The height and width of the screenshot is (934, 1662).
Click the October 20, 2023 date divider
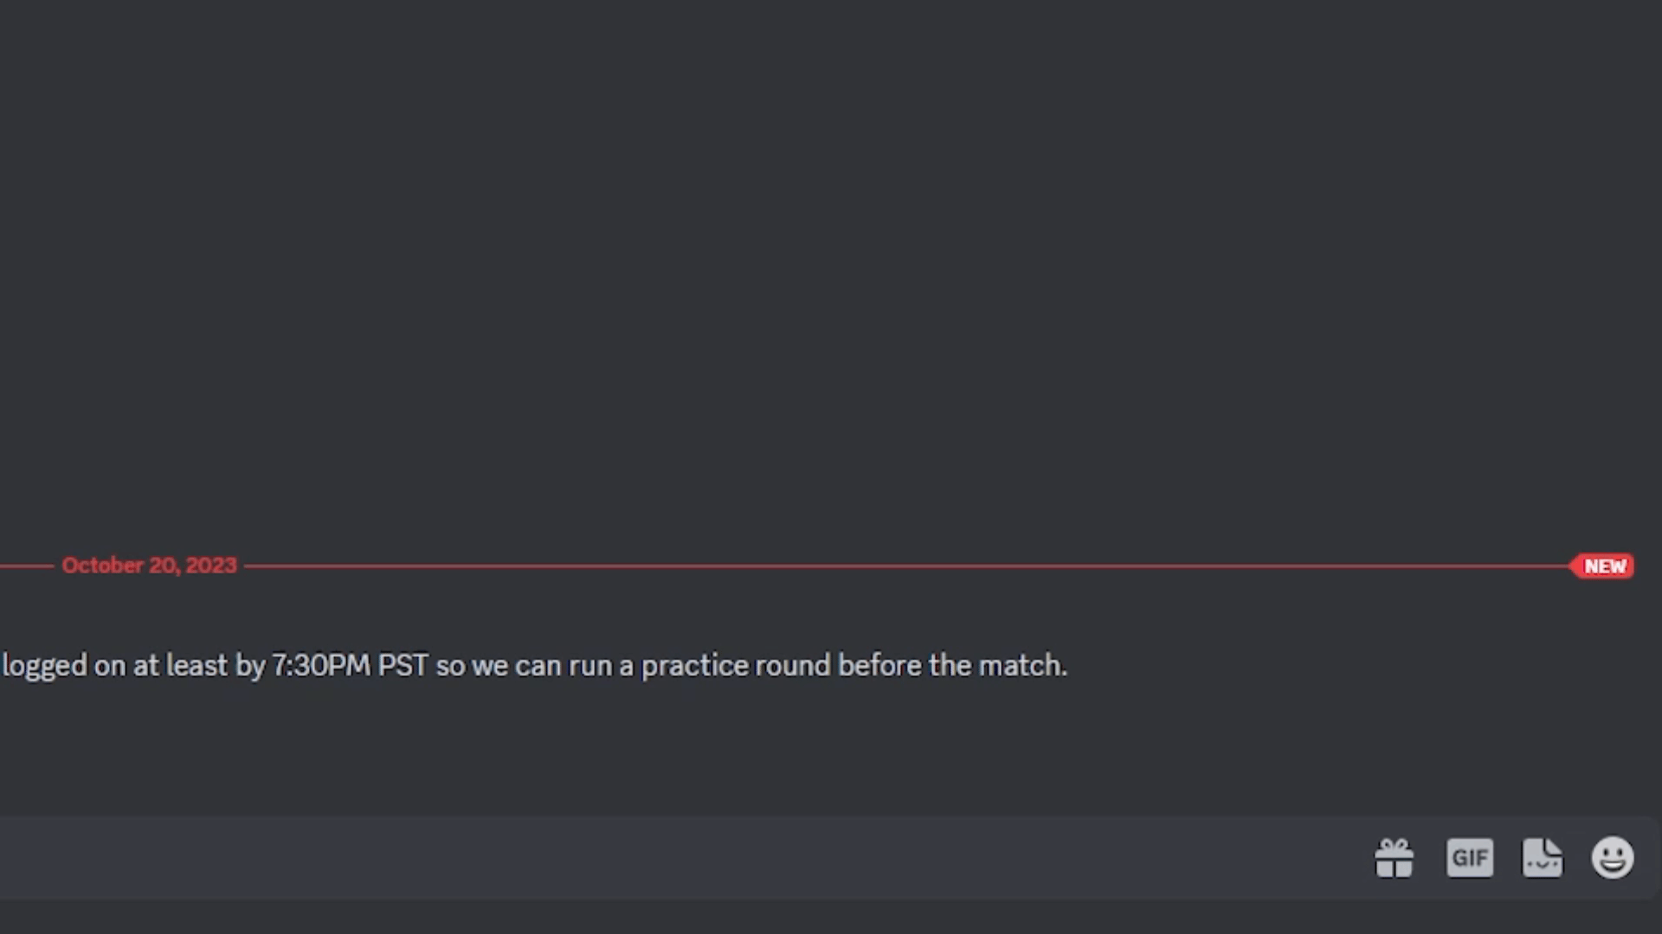coord(149,565)
